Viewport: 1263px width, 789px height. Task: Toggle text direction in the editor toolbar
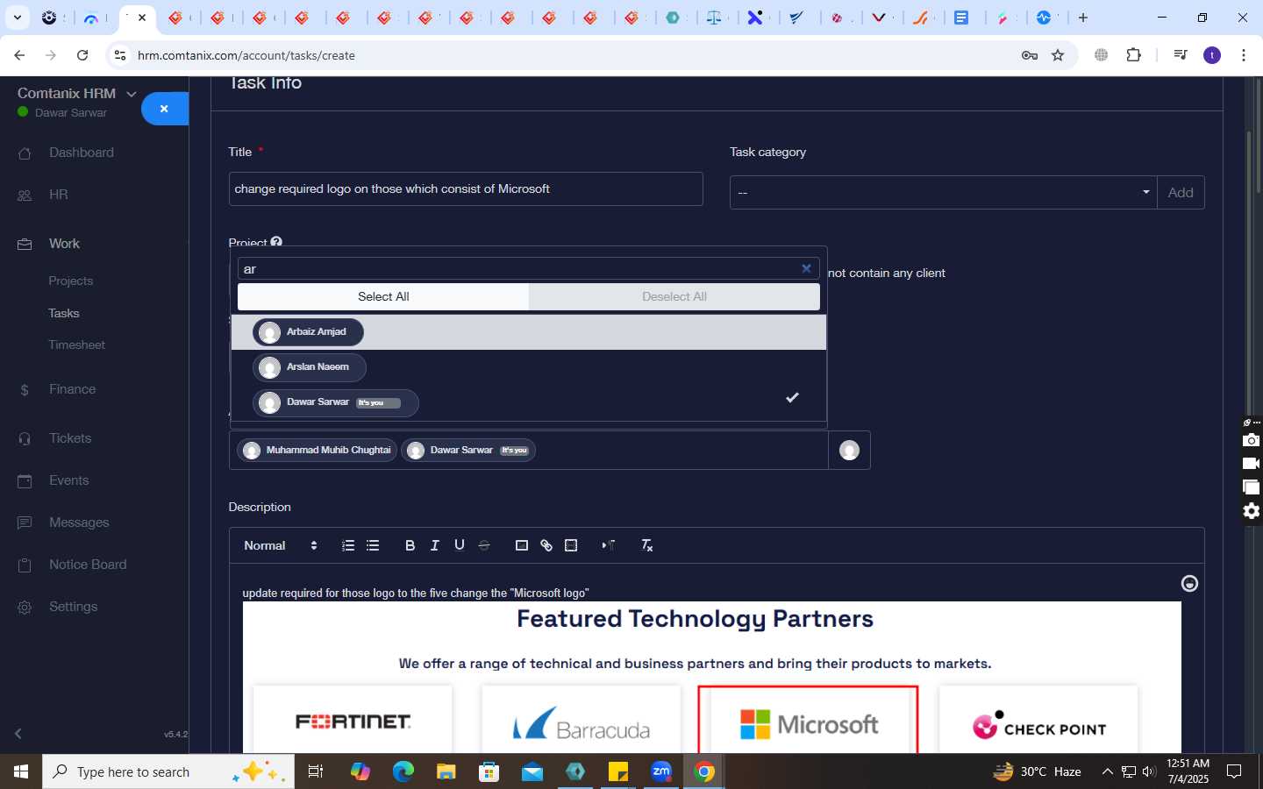(x=608, y=545)
